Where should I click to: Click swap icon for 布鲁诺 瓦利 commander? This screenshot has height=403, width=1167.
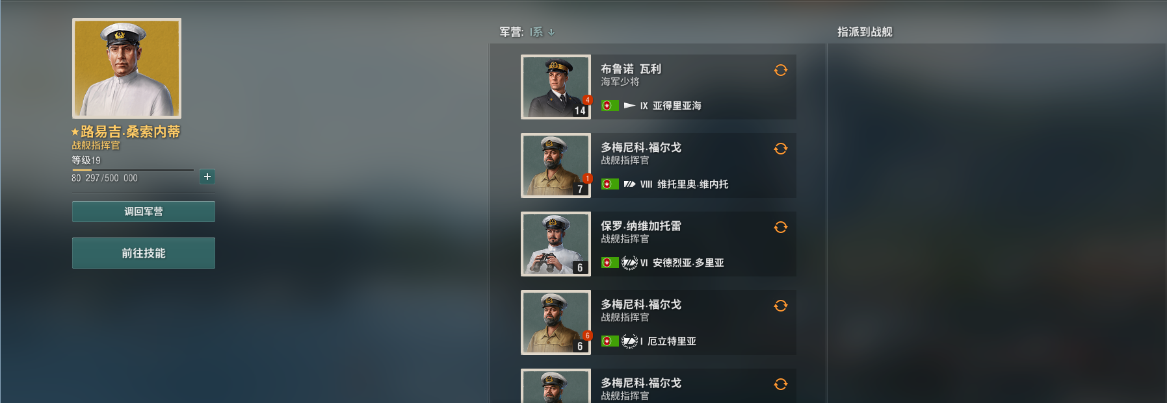click(x=781, y=70)
